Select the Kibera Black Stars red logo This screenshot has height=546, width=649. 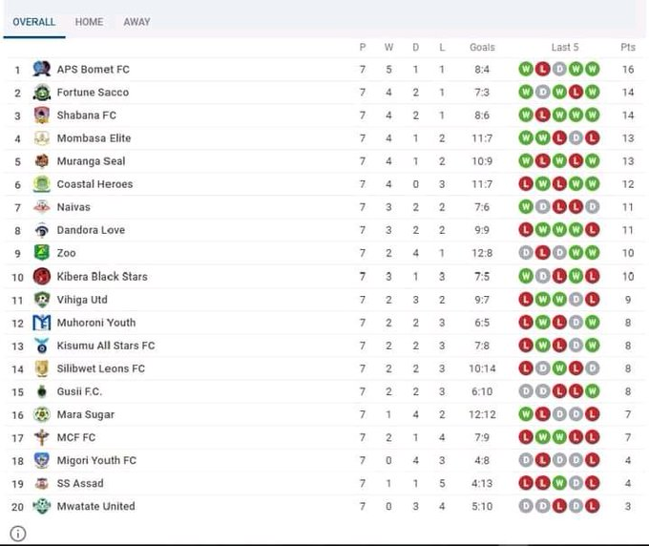42,276
